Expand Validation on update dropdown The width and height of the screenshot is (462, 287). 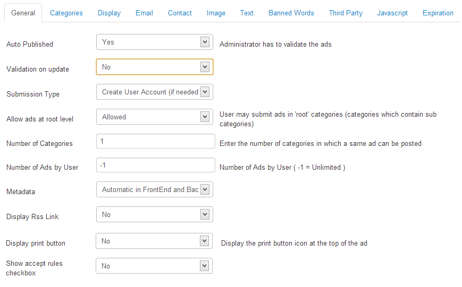coord(154,67)
